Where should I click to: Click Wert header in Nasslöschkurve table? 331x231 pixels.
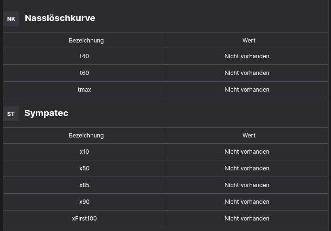(x=248, y=41)
